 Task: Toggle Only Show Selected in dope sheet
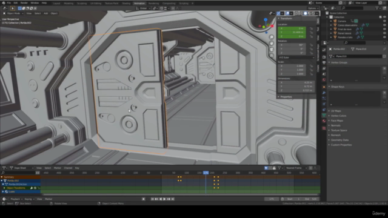(x=266, y=168)
